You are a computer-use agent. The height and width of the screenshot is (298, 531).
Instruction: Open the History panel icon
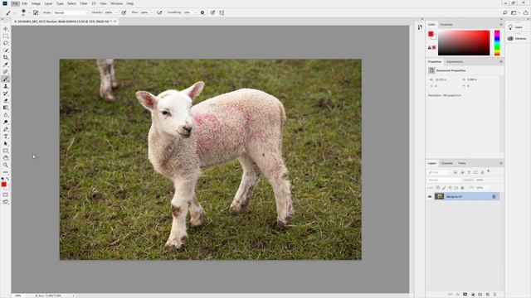(x=420, y=27)
